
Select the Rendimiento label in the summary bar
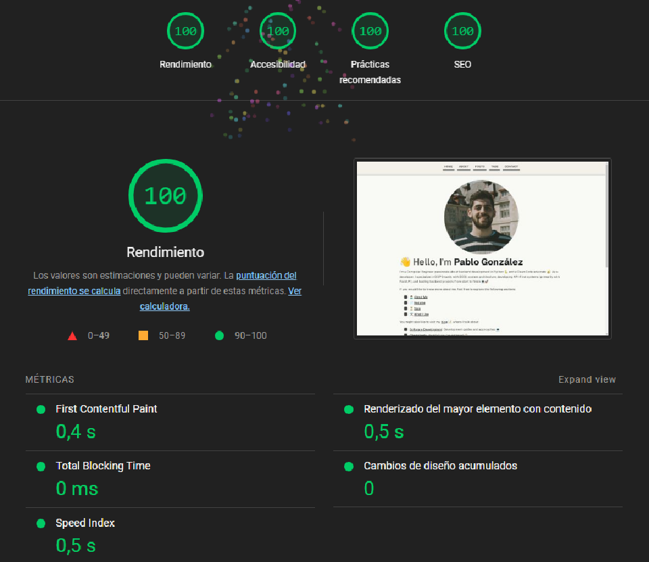click(x=185, y=64)
